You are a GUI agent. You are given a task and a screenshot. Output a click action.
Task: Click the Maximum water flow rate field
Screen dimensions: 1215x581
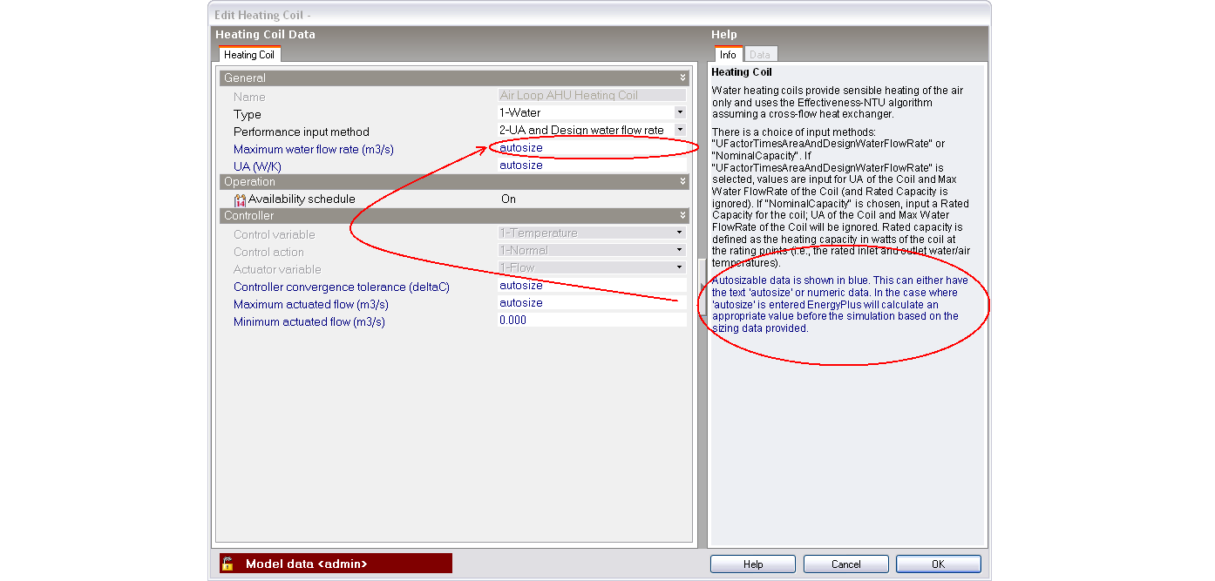591,148
